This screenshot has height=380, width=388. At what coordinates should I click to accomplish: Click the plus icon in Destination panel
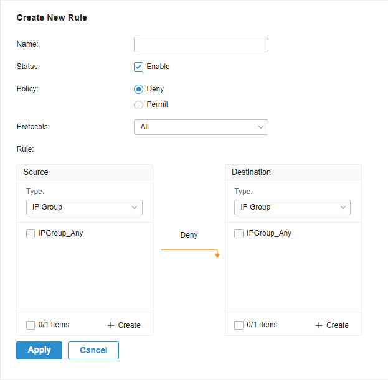319,325
